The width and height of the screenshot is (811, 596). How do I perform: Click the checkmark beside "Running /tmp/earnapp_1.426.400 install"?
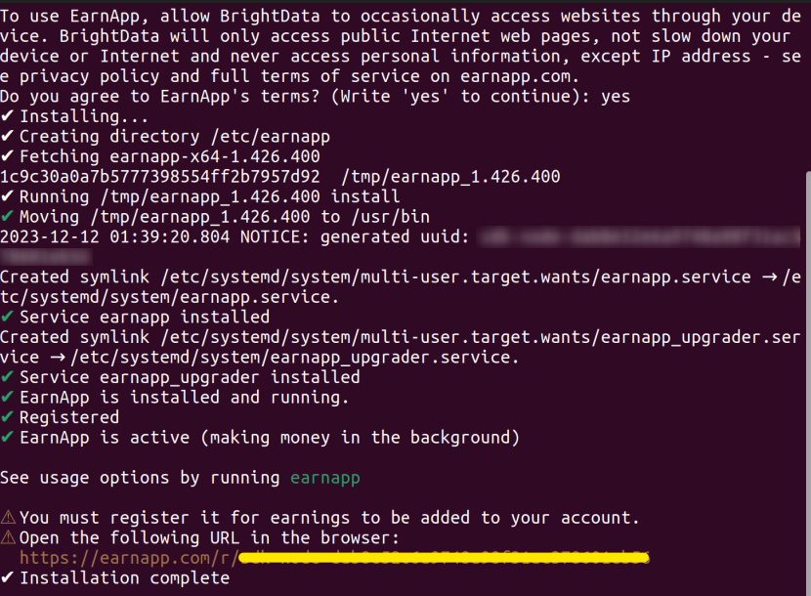coord(8,197)
